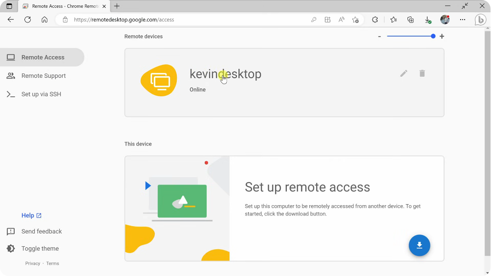Open browser Extensions menu
The image size is (491, 276).
(375, 20)
